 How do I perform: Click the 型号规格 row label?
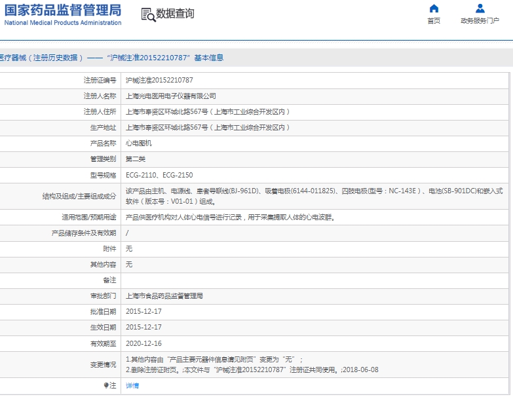pyautogui.click(x=103, y=176)
